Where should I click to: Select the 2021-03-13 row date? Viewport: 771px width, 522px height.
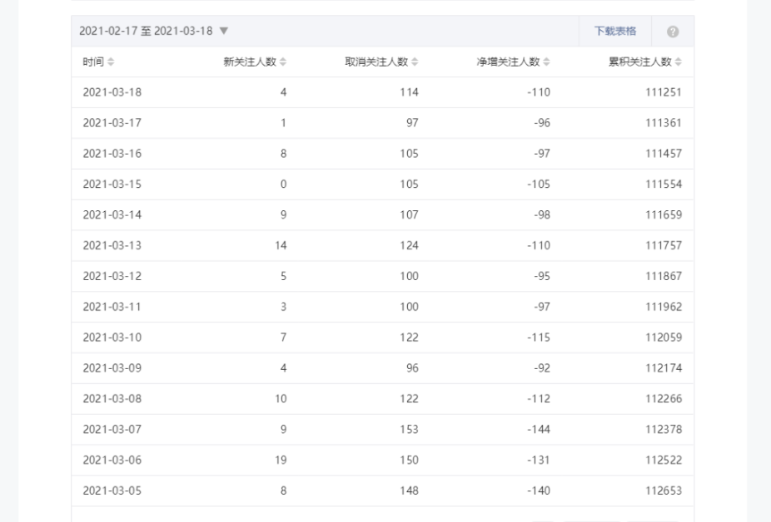point(112,245)
